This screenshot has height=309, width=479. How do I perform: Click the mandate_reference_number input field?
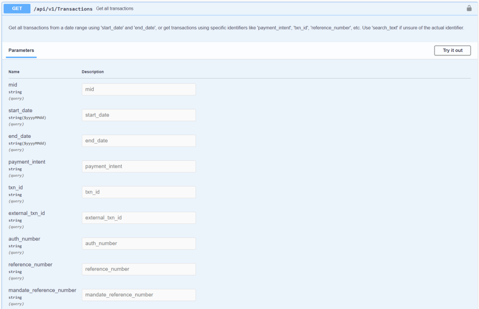click(138, 295)
